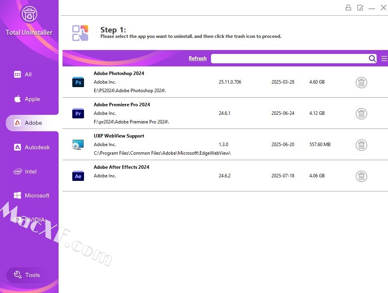The image size is (388, 293).
Task: Click the Step 1 selection icon
Action: point(80,33)
